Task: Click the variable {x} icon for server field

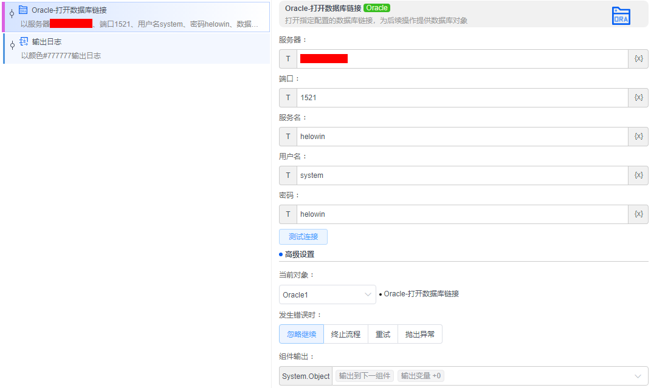Action: click(x=638, y=59)
